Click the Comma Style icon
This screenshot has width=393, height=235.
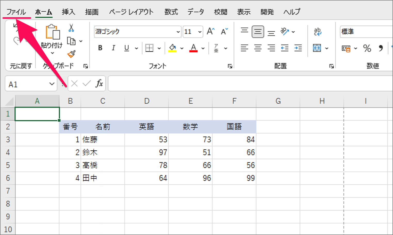(x=381, y=48)
